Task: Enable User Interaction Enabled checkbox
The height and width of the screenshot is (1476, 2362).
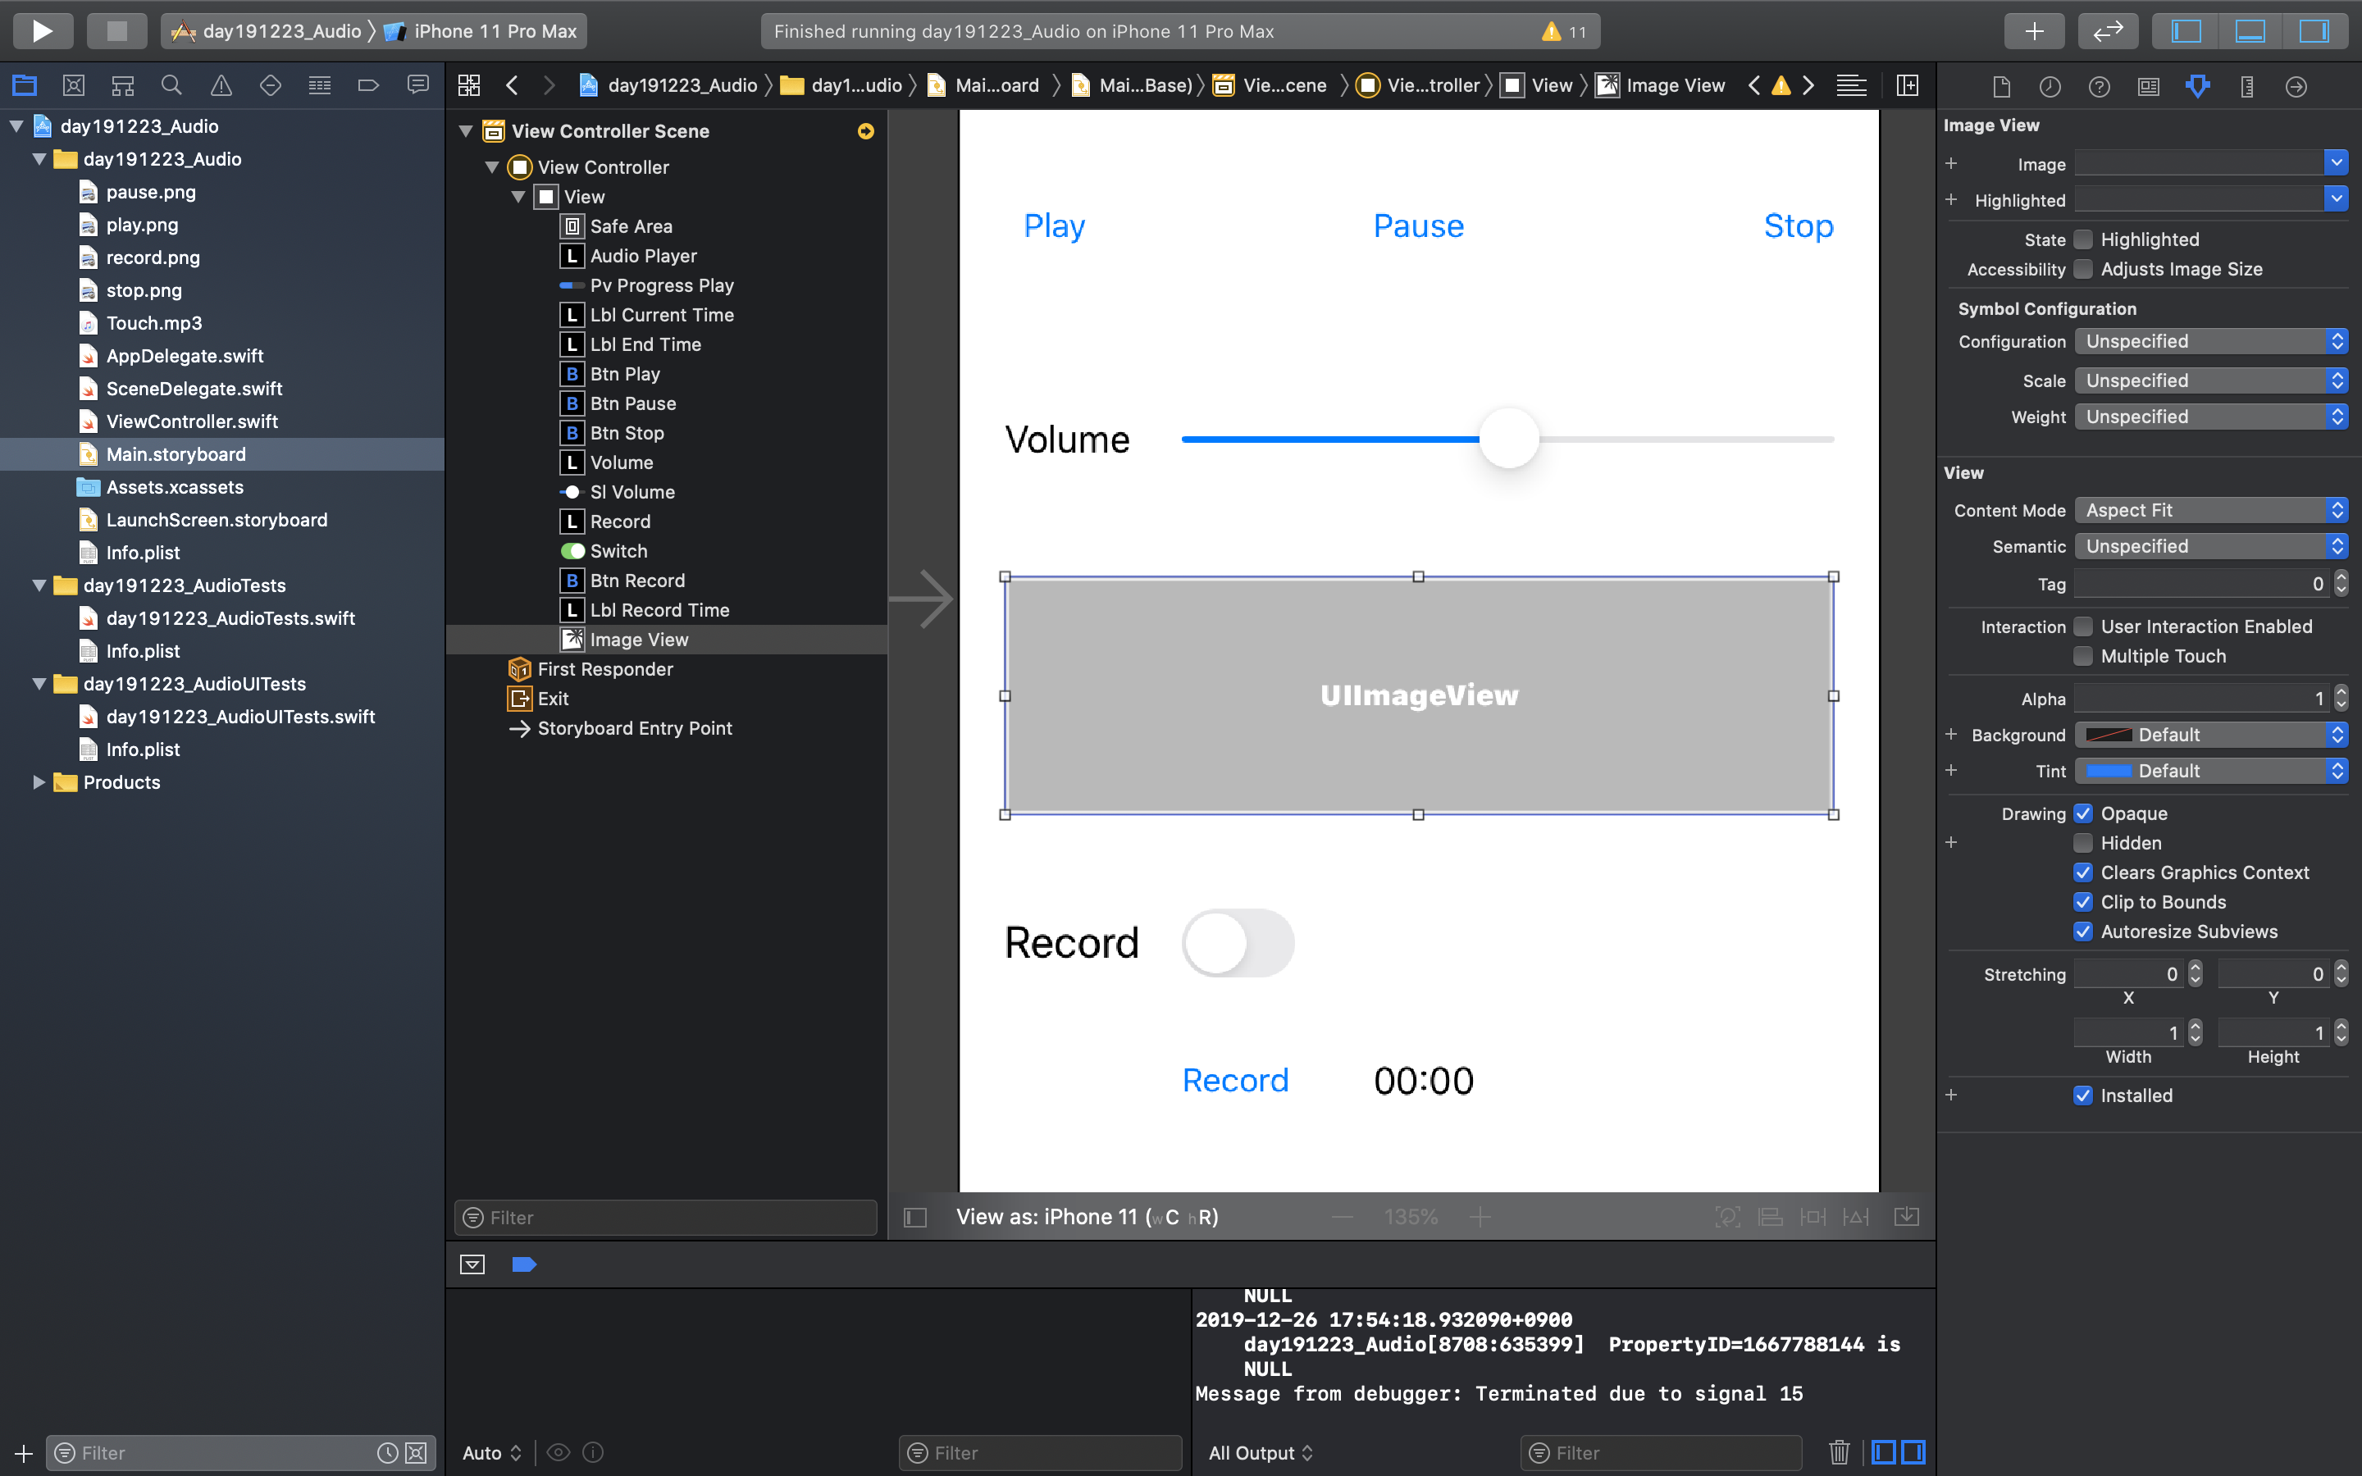Action: pyautogui.click(x=2083, y=626)
